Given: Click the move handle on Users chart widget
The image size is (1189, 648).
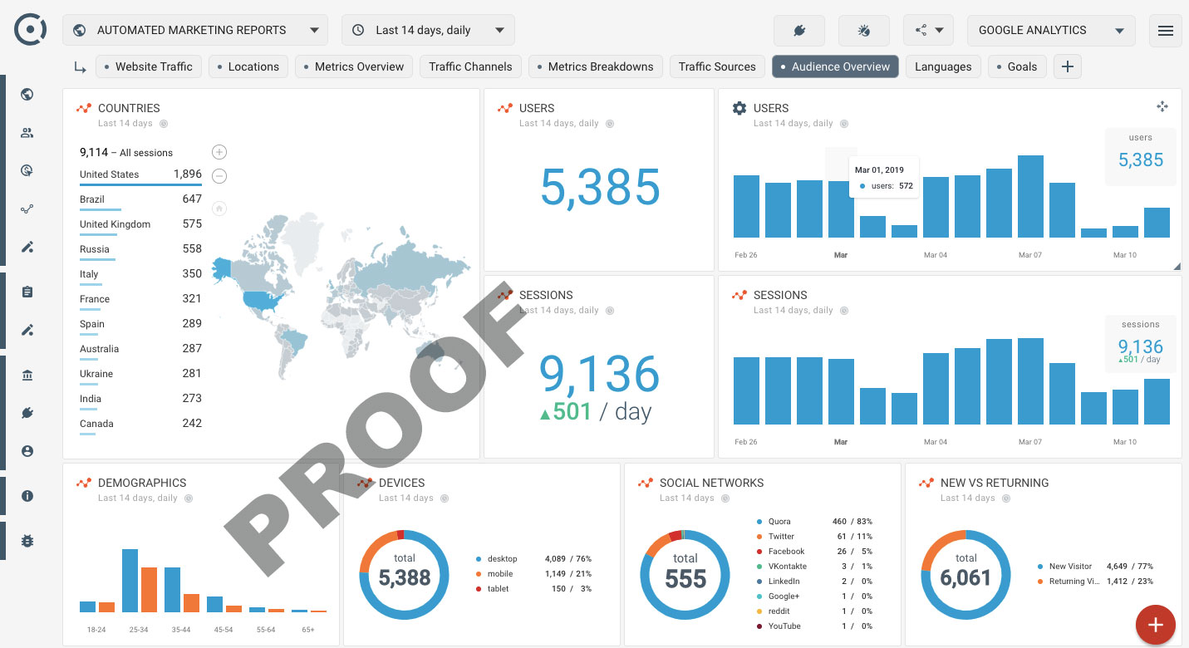Looking at the screenshot, I should pyautogui.click(x=1162, y=106).
